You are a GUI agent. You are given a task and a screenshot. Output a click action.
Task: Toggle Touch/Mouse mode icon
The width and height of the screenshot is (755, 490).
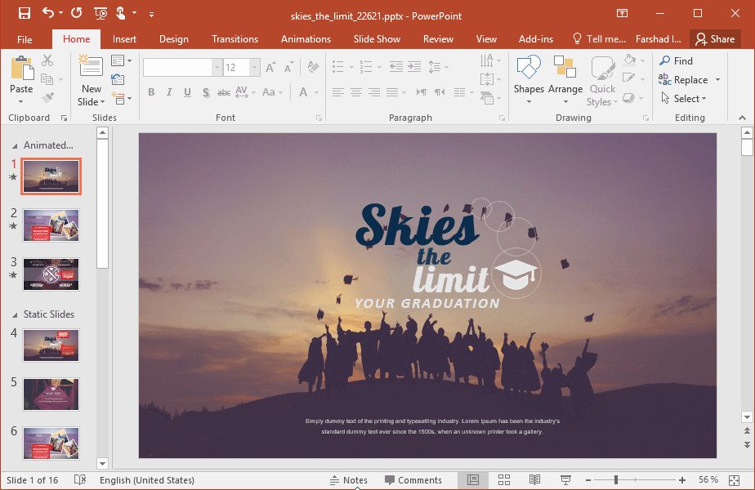point(120,14)
